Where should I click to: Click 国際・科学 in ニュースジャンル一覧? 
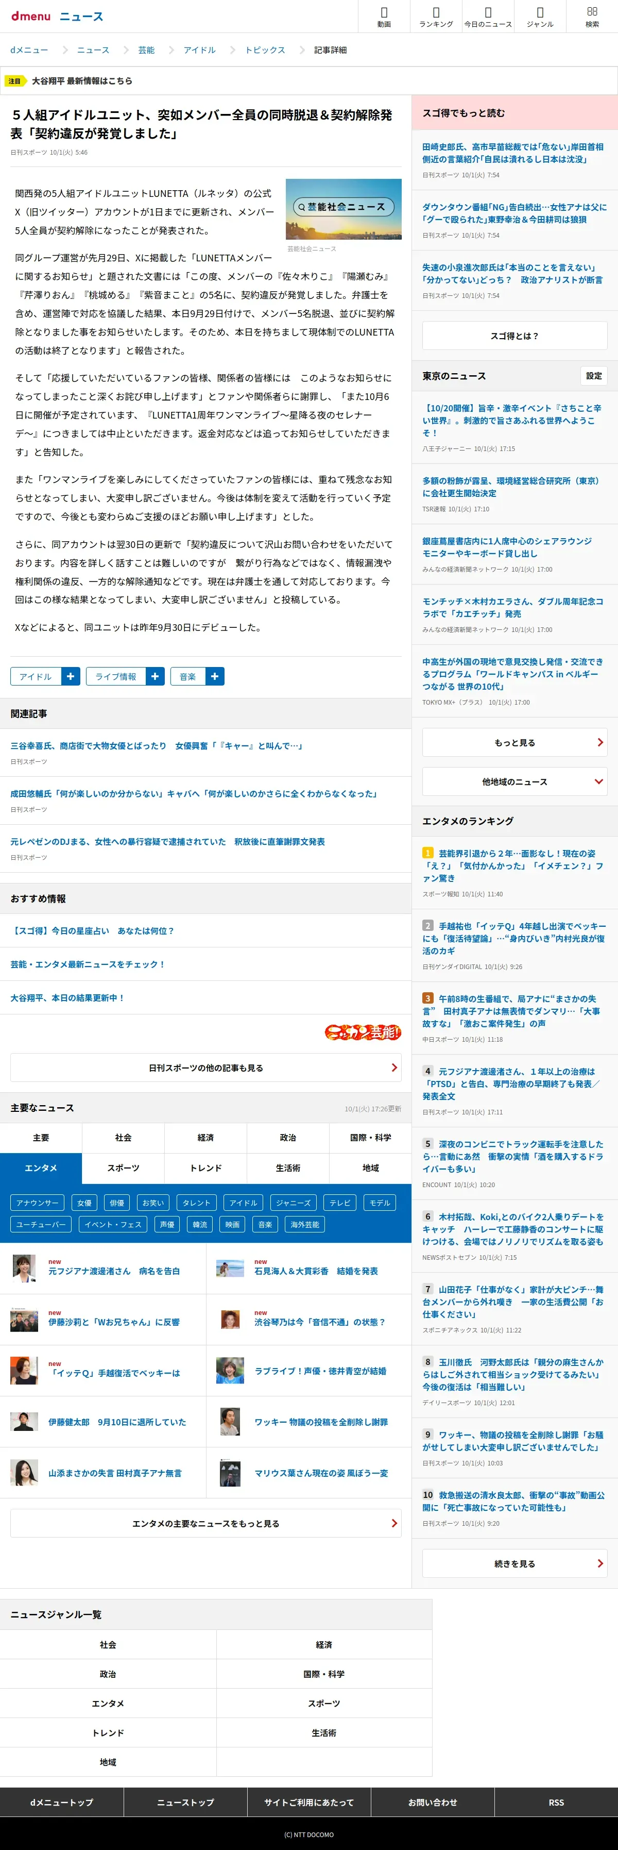(x=324, y=1674)
